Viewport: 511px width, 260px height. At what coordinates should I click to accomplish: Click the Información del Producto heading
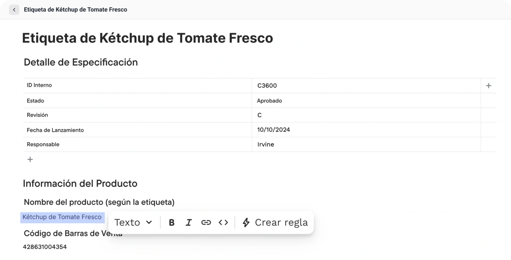pos(80,184)
